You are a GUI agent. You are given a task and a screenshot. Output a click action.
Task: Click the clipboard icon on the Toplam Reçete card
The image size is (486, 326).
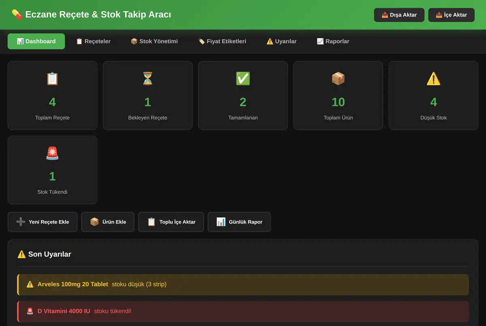click(52, 78)
